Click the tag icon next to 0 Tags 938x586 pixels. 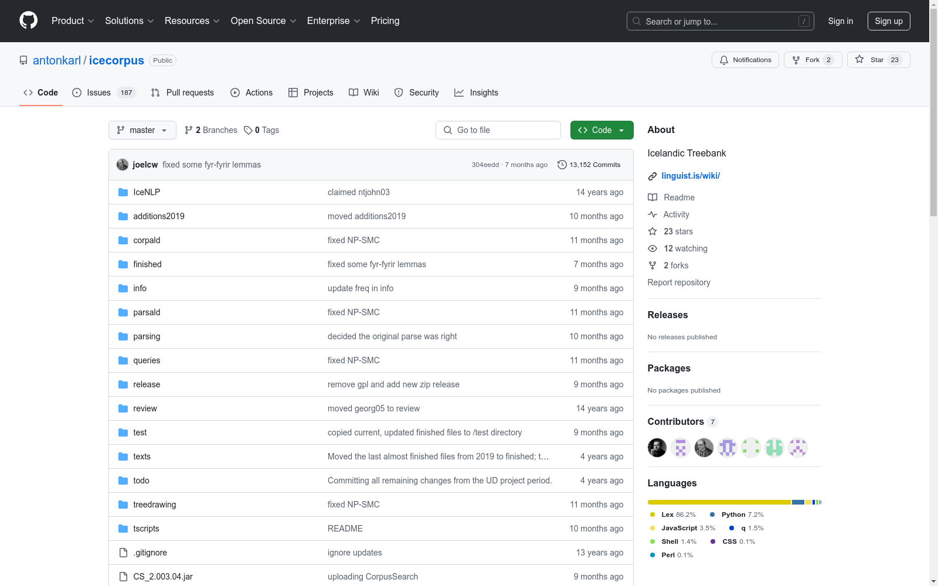248,130
